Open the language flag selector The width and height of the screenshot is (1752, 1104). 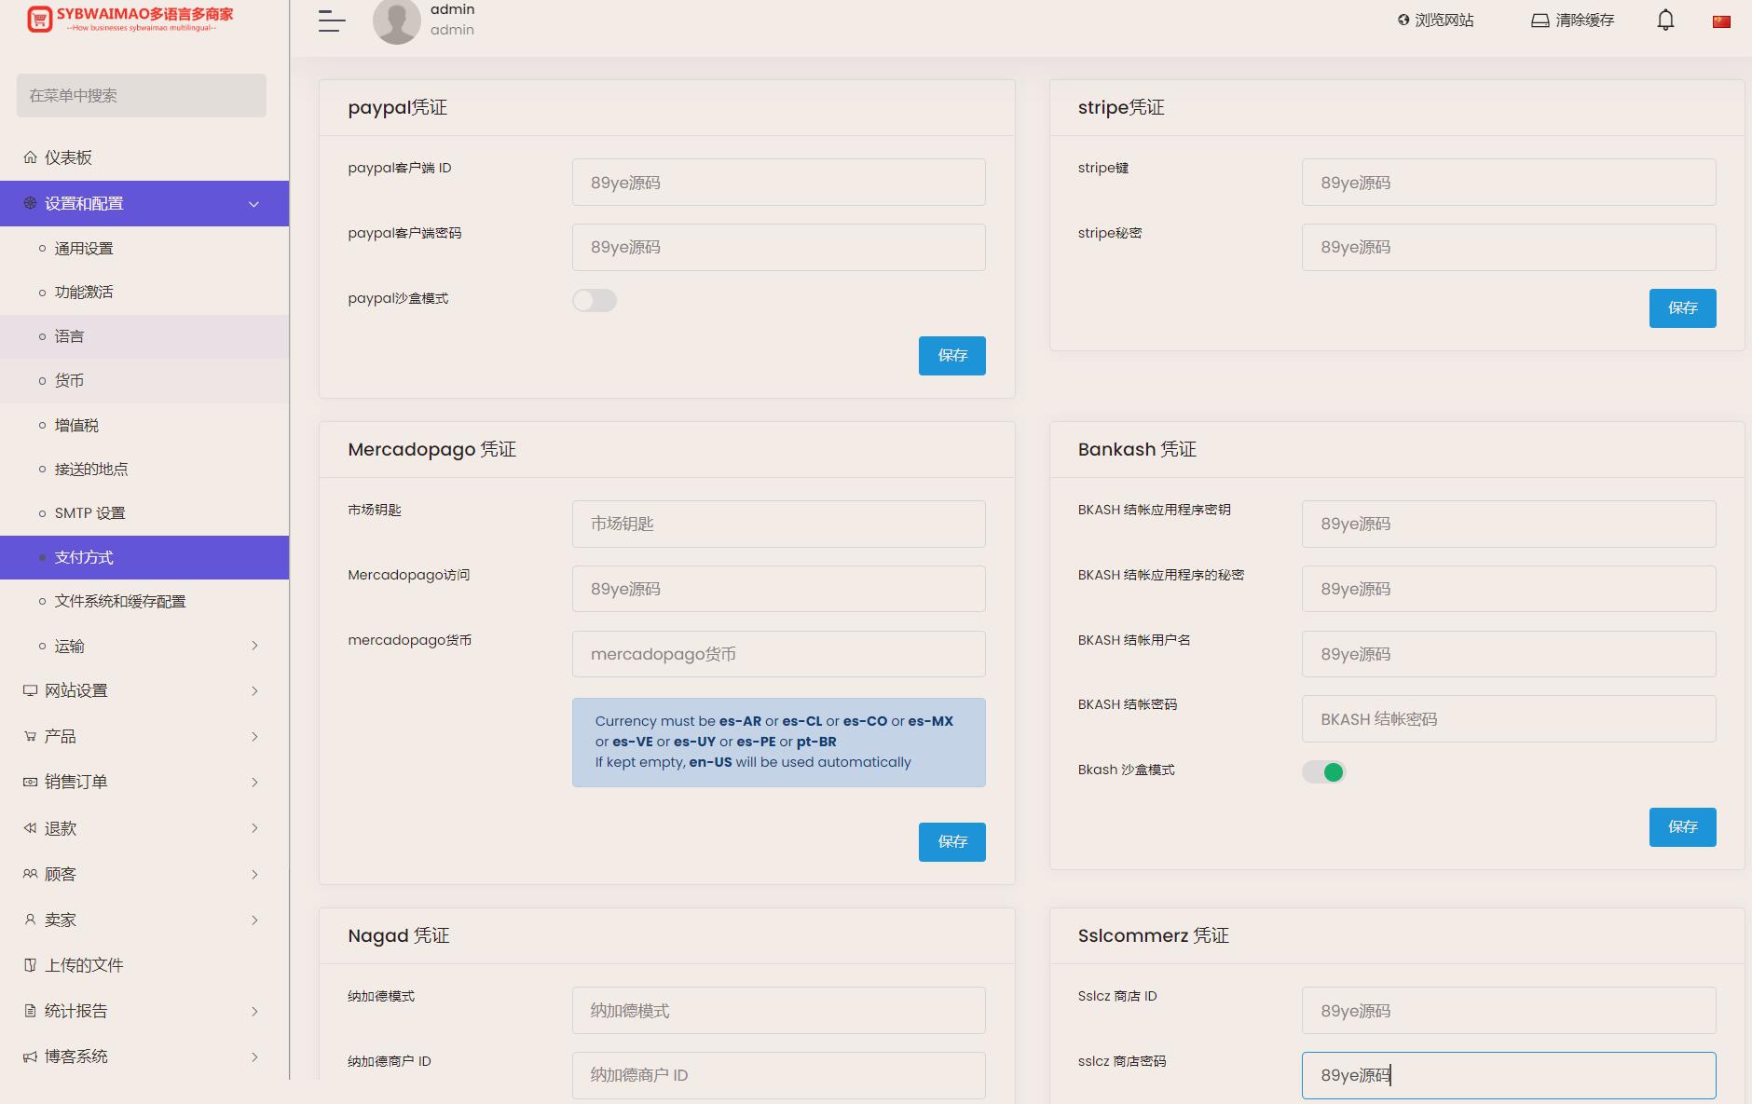pyautogui.click(x=1721, y=21)
